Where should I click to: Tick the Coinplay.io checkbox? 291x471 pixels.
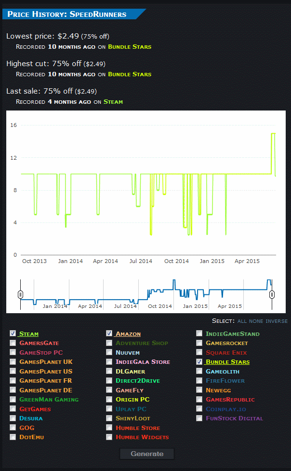[x=199, y=409]
